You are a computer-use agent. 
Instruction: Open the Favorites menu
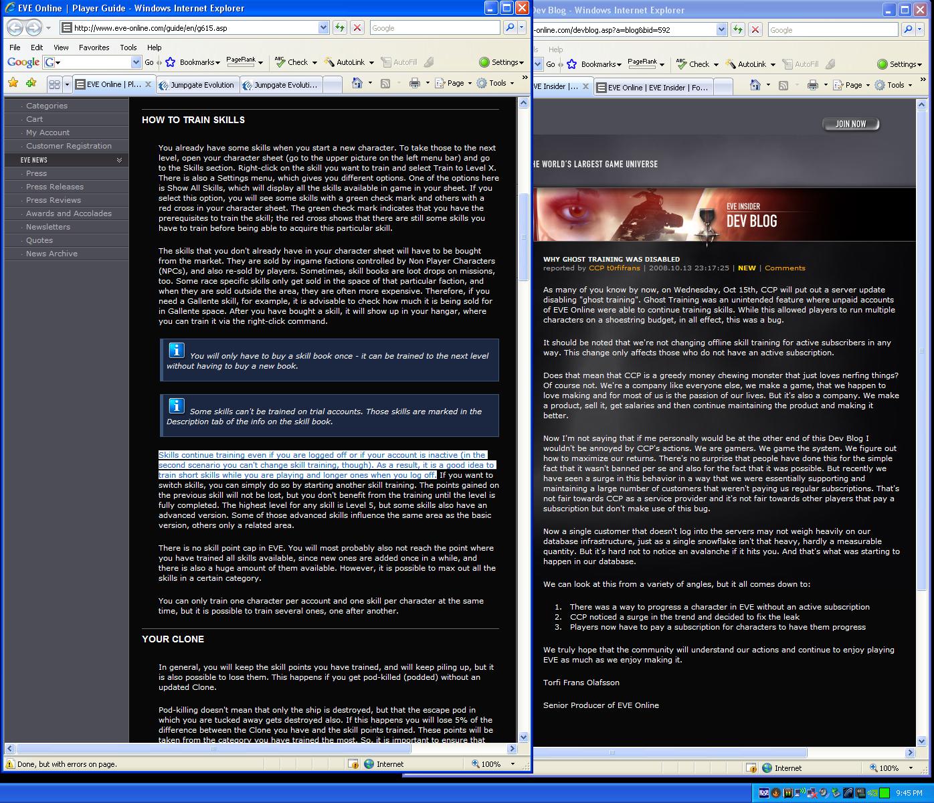[x=94, y=48]
